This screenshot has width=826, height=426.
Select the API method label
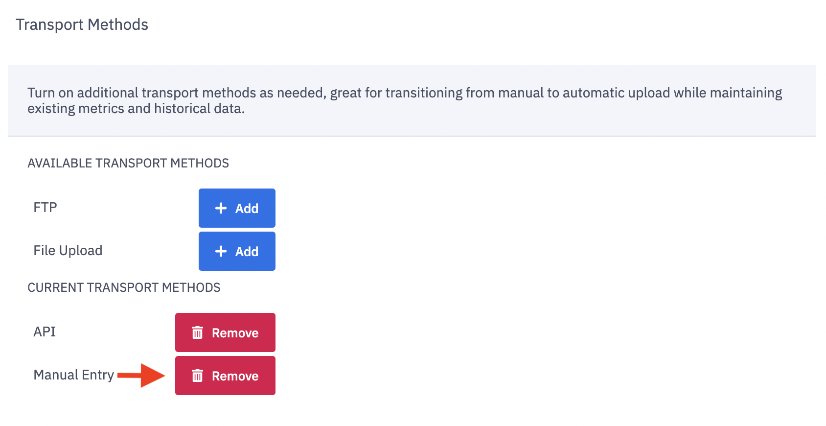point(45,332)
